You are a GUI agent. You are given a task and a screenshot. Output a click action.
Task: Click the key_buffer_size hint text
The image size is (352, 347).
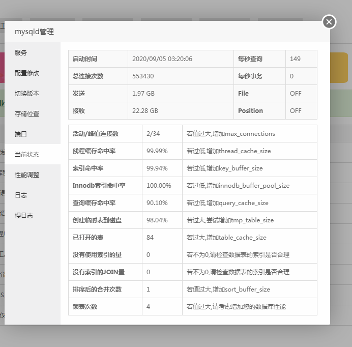click(x=225, y=168)
